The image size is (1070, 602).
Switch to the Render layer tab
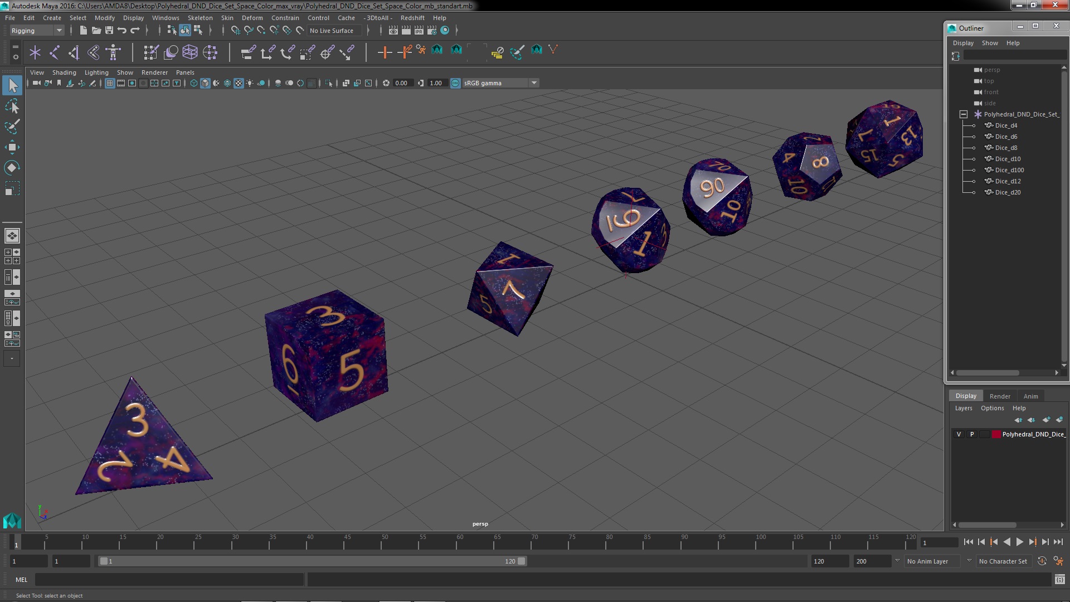[1000, 396]
